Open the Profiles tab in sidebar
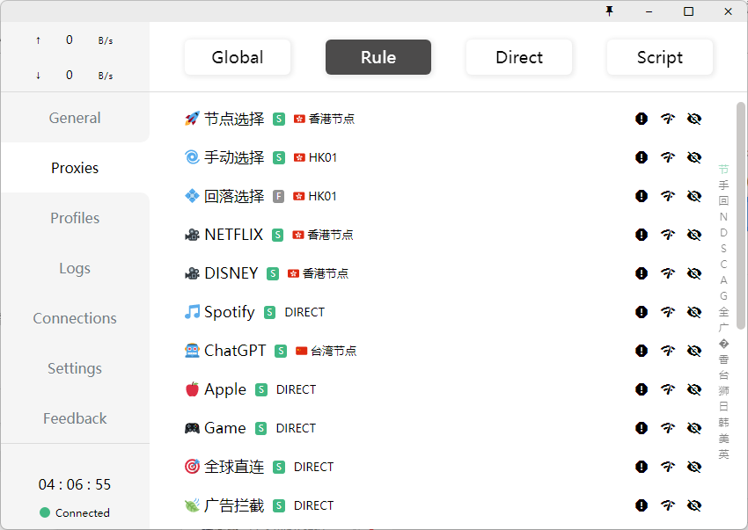Viewport: 748px width, 530px height. pos(75,218)
